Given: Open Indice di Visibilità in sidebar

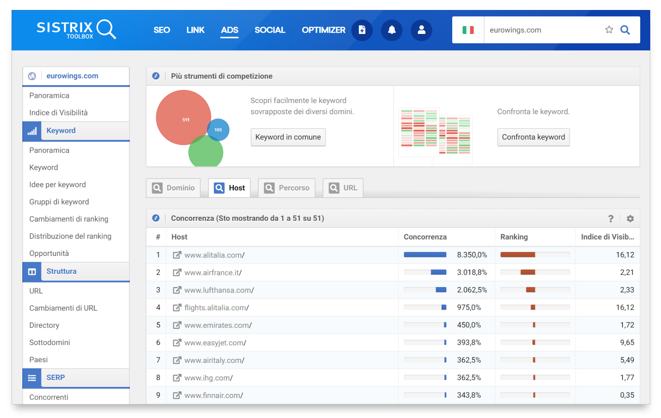Looking at the screenshot, I should 58,113.
